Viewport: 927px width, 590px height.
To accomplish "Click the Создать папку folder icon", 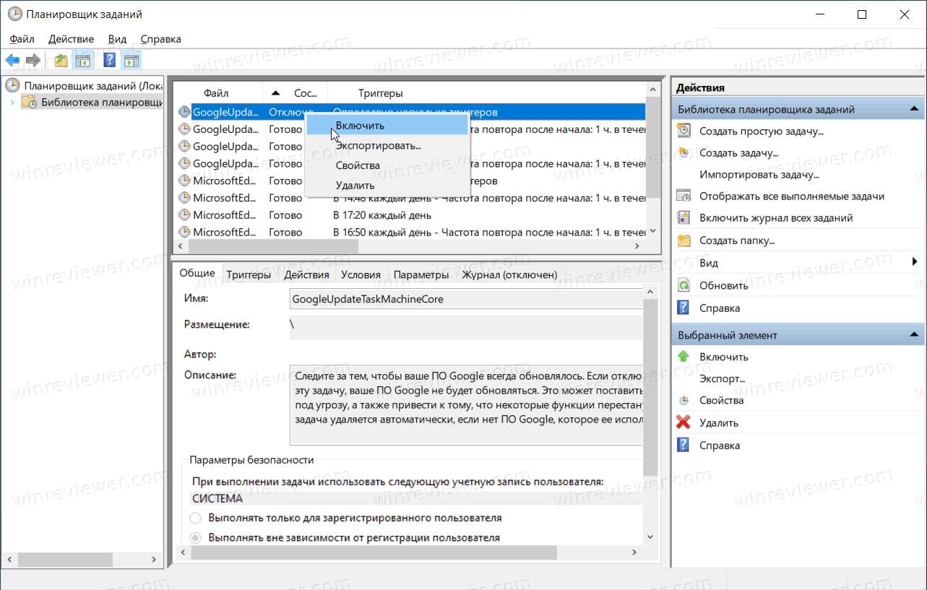I will coord(684,240).
